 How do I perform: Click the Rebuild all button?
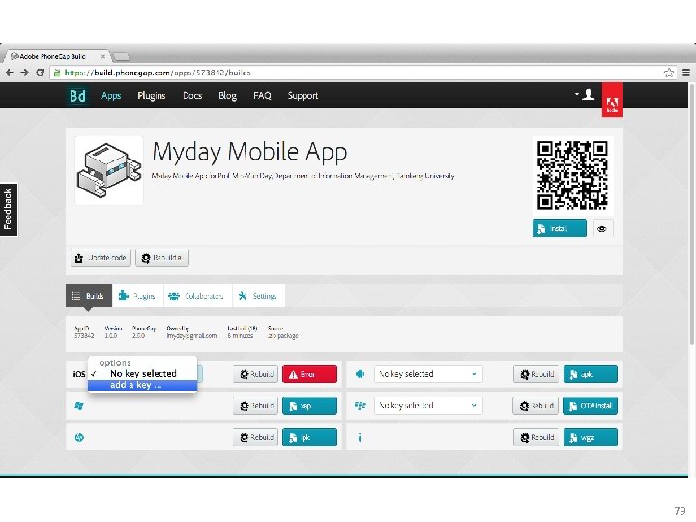162,258
